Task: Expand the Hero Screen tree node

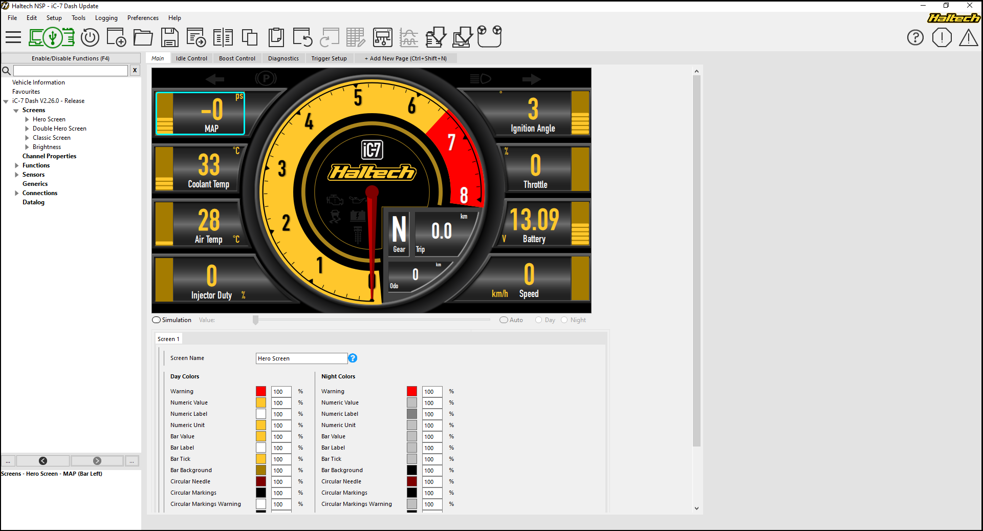Action: click(27, 119)
